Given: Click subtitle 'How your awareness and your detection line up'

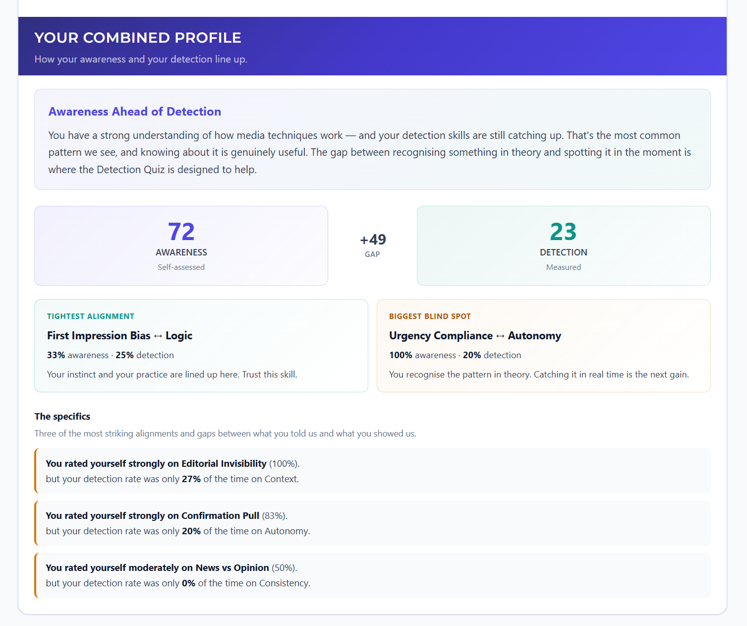Looking at the screenshot, I should click(x=141, y=60).
